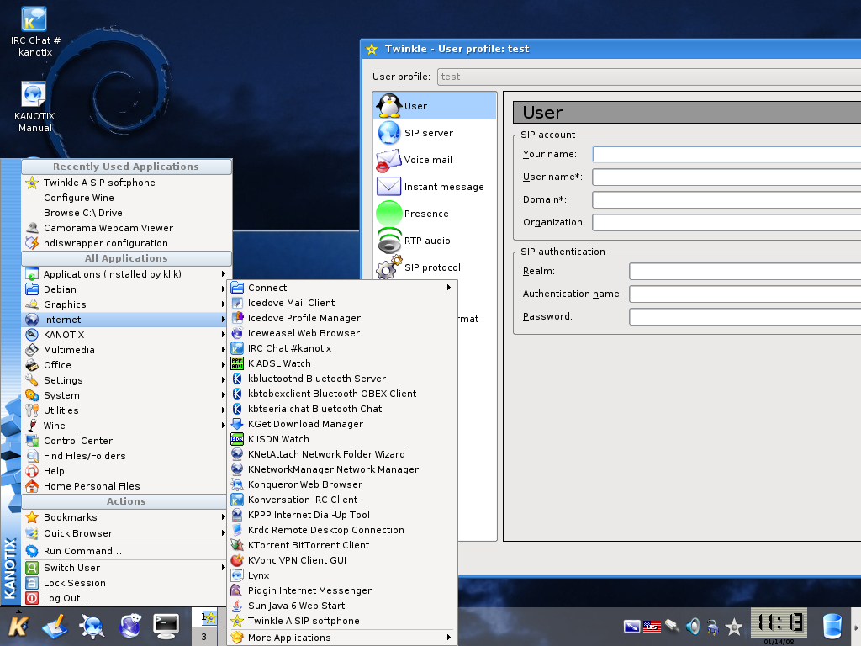This screenshot has width=861, height=646.
Task: Launch Iceweasel from the panel globe icon
Action: tap(130, 626)
